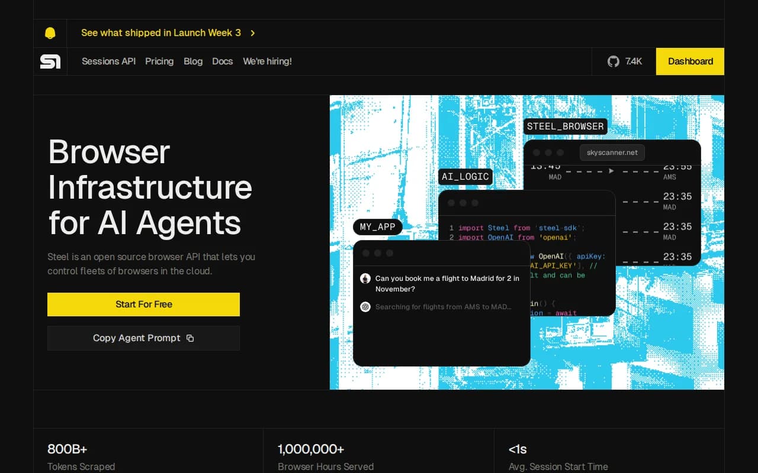Click the flight arrow icon in the Skyscanner window
The height and width of the screenshot is (473, 758).
pos(612,171)
